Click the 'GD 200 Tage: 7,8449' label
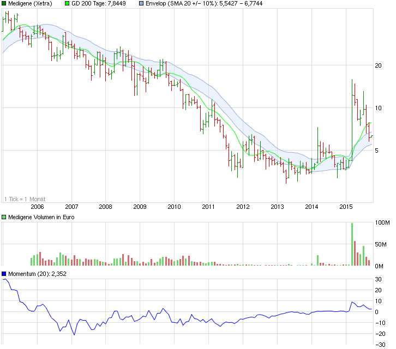396x349 pixels. [99, 3]
